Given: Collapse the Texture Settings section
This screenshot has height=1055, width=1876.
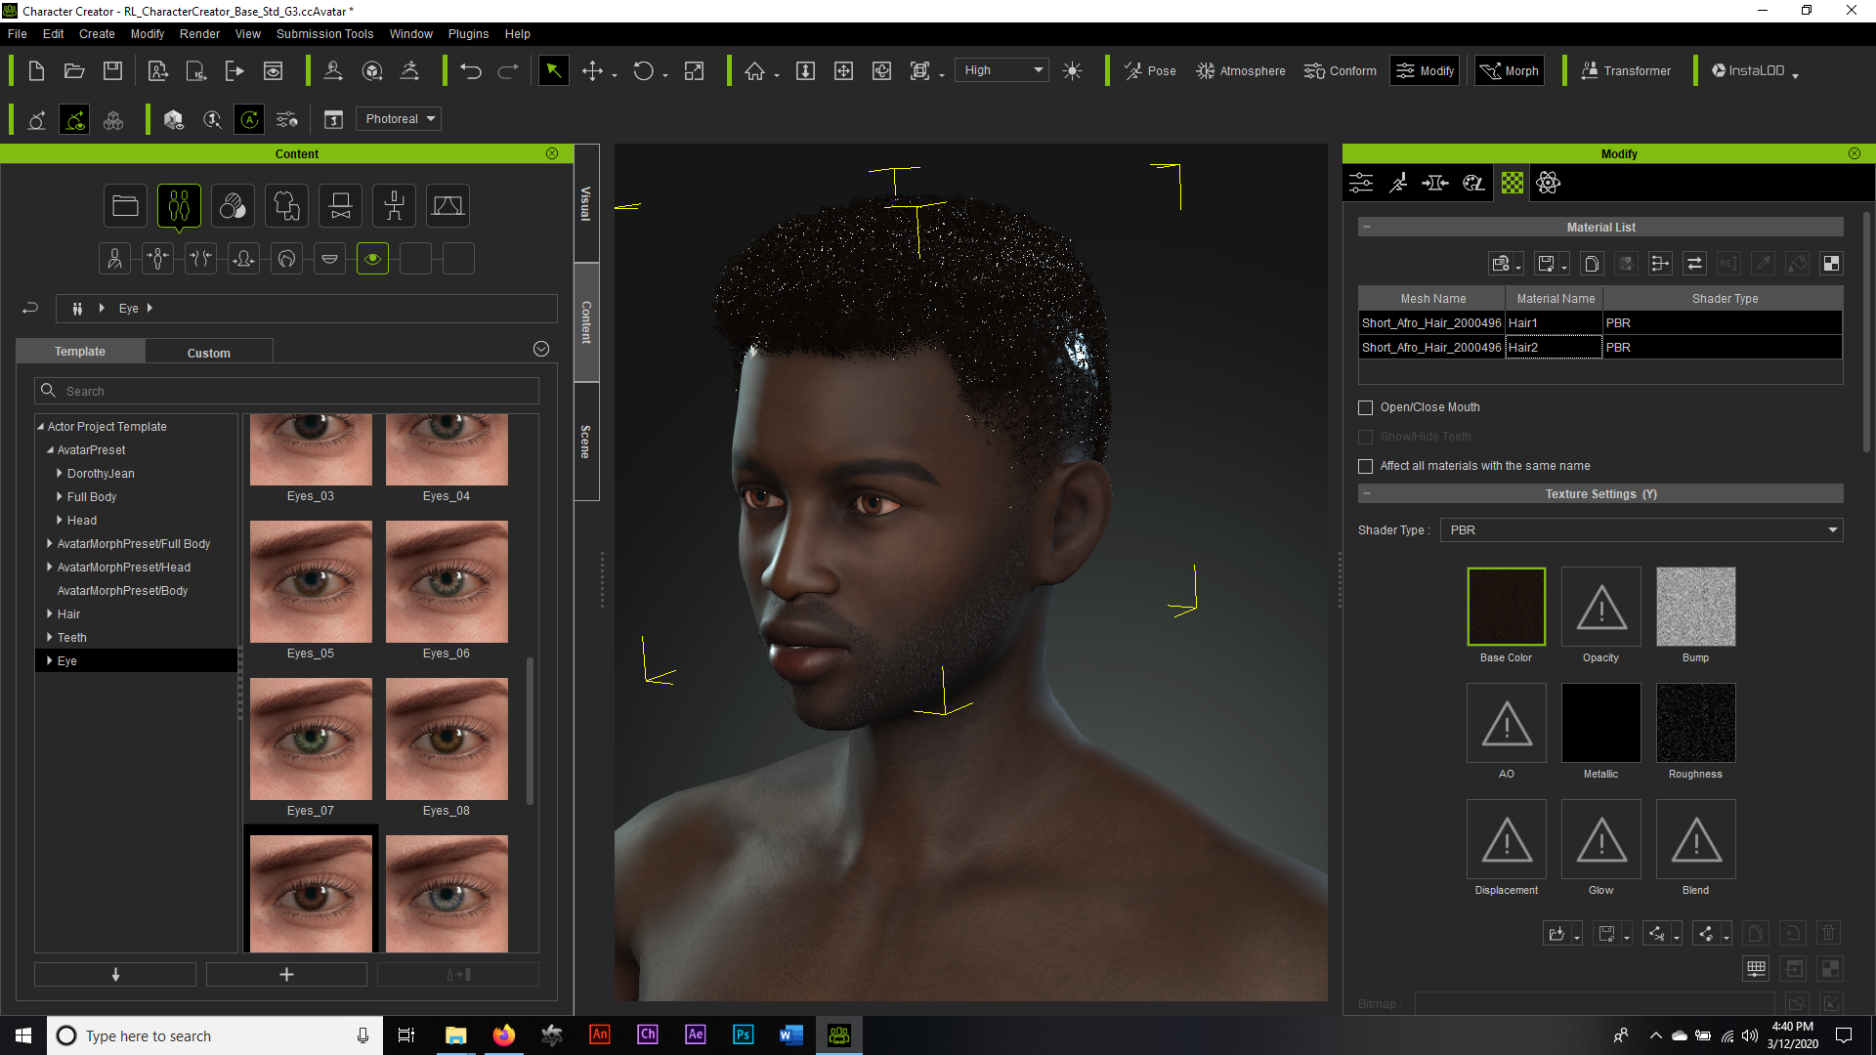Looking at the screenshot, I should tap(1367, 494).
